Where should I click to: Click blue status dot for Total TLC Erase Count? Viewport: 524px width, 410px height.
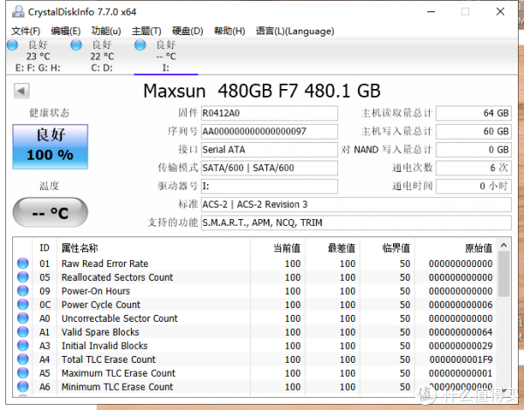click(x=23, y=359)
